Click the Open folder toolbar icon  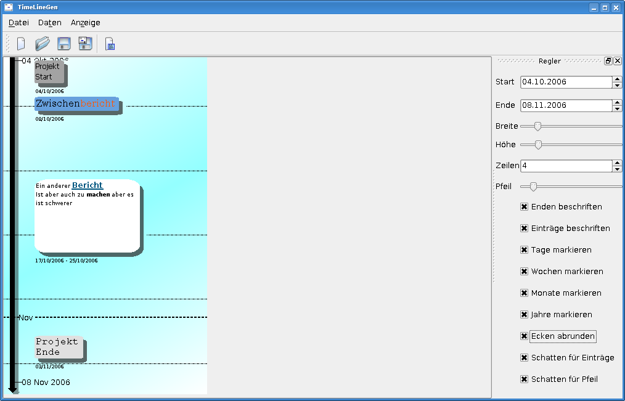[x=43, y=44]
